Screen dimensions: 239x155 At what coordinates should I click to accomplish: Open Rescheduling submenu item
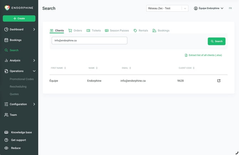(x=18, y=86)
